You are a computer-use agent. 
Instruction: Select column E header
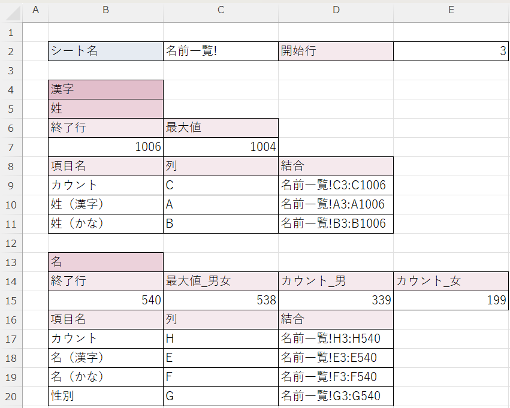point(451,11)
